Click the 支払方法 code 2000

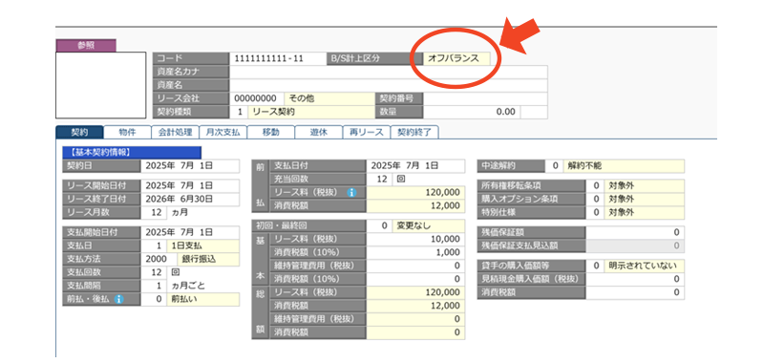coord(159,259)
